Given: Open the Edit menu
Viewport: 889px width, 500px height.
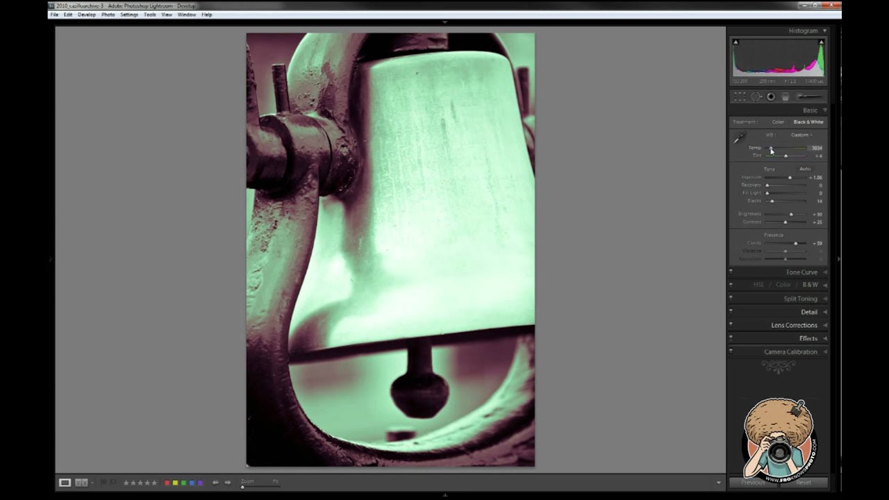Looking at the screenshot, I should pos(68,15).
